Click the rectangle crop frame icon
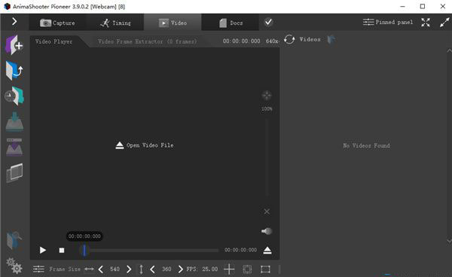452x277 pixels. tap(265, 269)
